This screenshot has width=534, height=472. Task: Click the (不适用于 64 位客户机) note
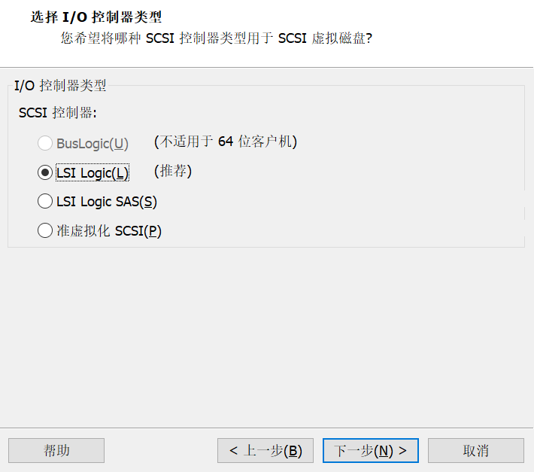point(226,142)
